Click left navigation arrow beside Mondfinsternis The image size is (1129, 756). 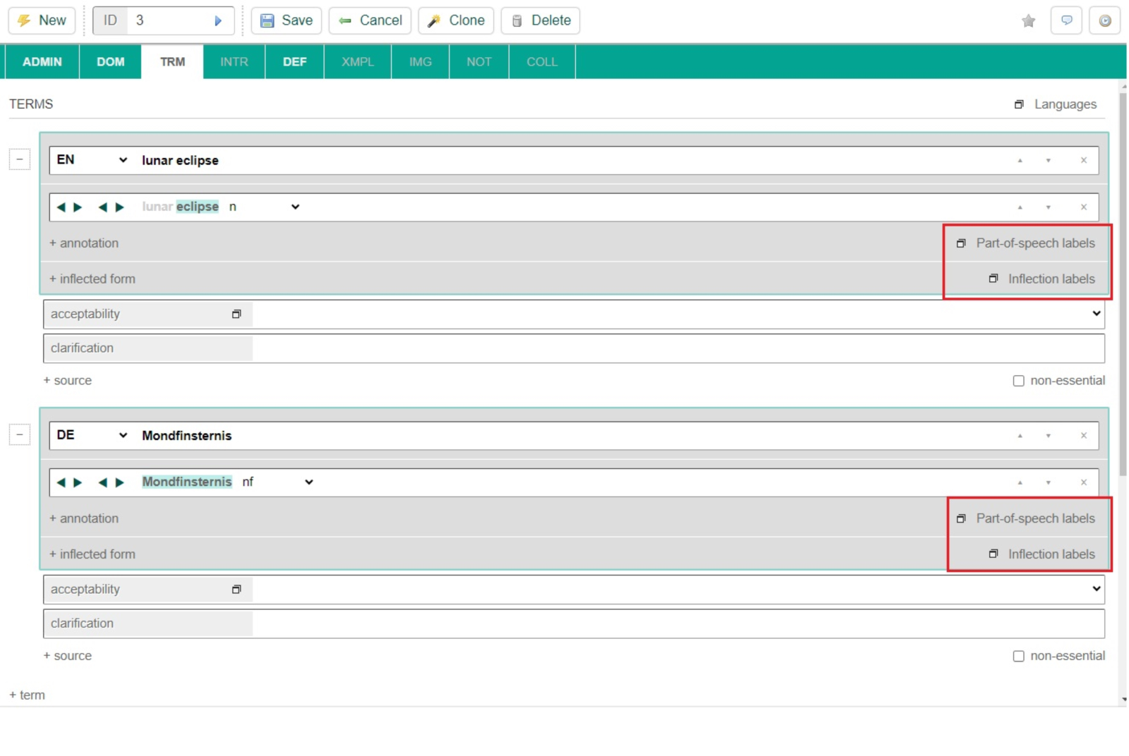(63, 482)
